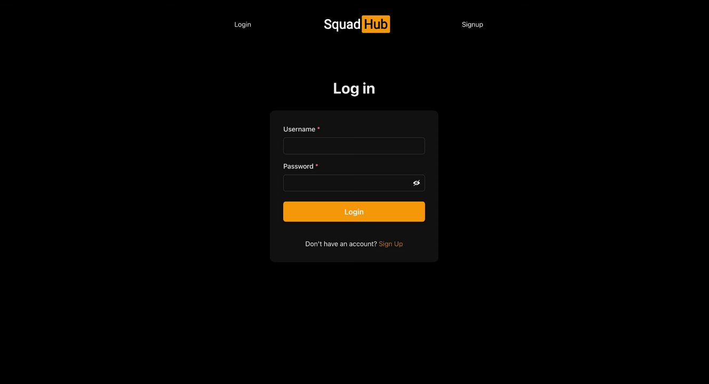Click the letter H in the Hub badge
The width and height of the screenshot is (709, 384).
click(x=369, y=25)
